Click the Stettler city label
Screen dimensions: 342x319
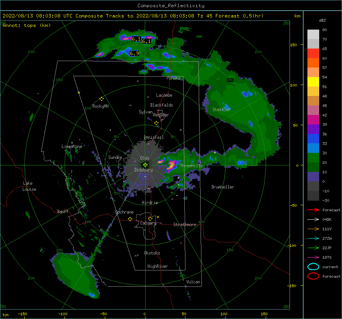pyautogui.click(x=222, y=110)
